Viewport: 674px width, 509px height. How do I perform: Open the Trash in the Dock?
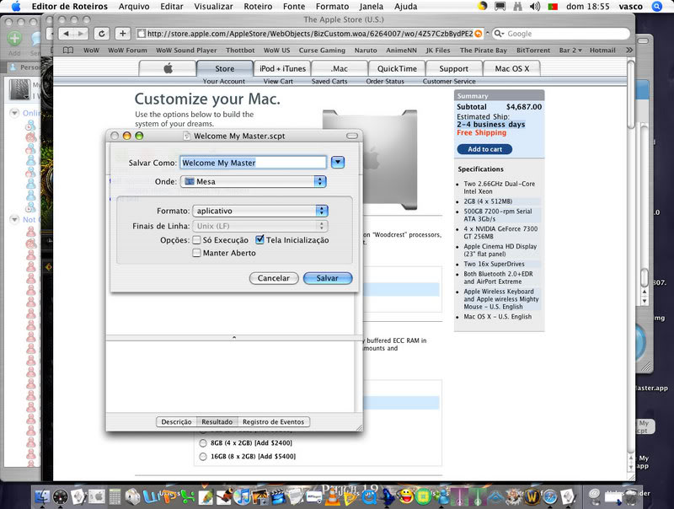click(x=630, y=496)
